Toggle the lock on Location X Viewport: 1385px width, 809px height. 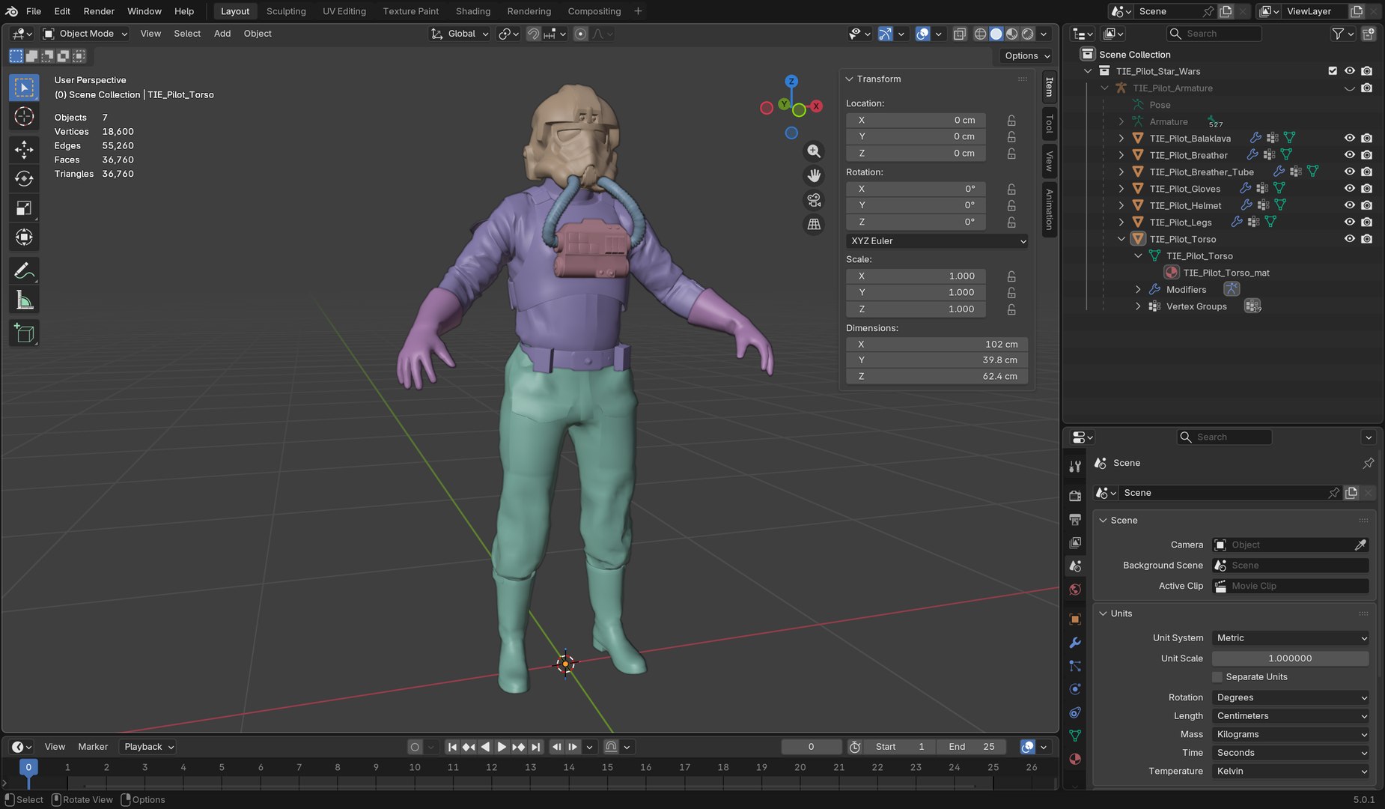click(x=1011, y=120)
